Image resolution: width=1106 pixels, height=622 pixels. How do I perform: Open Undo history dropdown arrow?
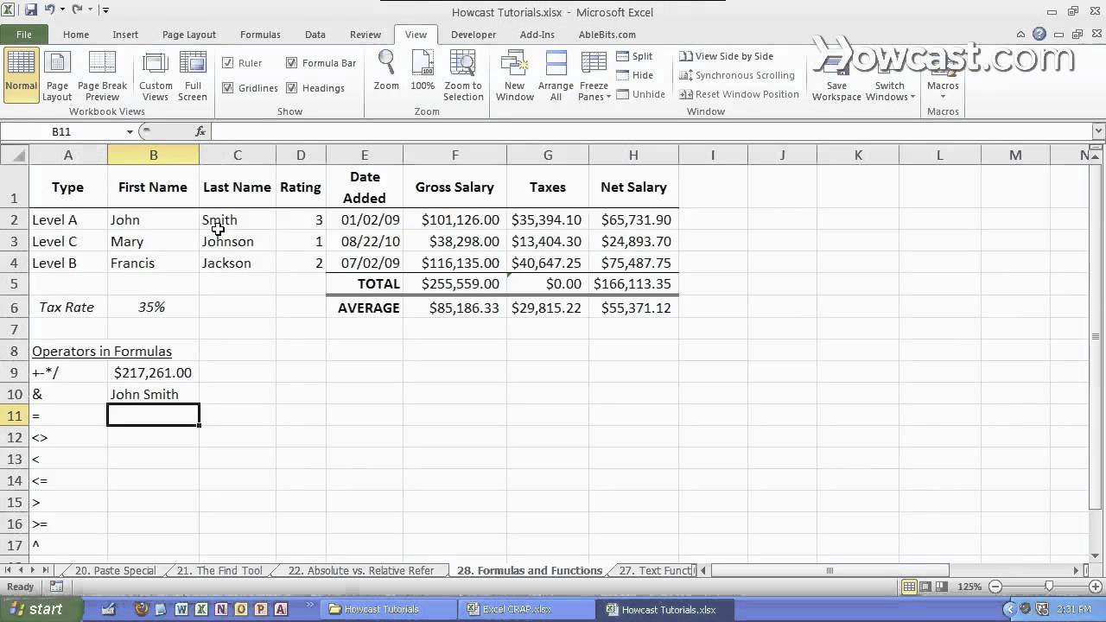click(x=62, y=10)
